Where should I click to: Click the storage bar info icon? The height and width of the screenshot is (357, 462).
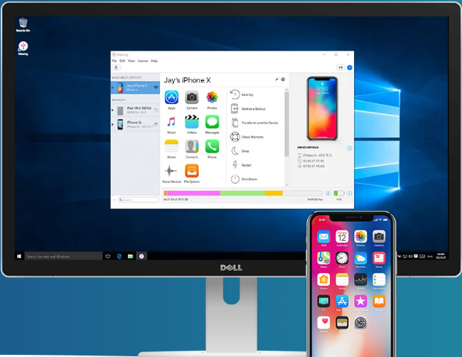(x=327, y=193)
